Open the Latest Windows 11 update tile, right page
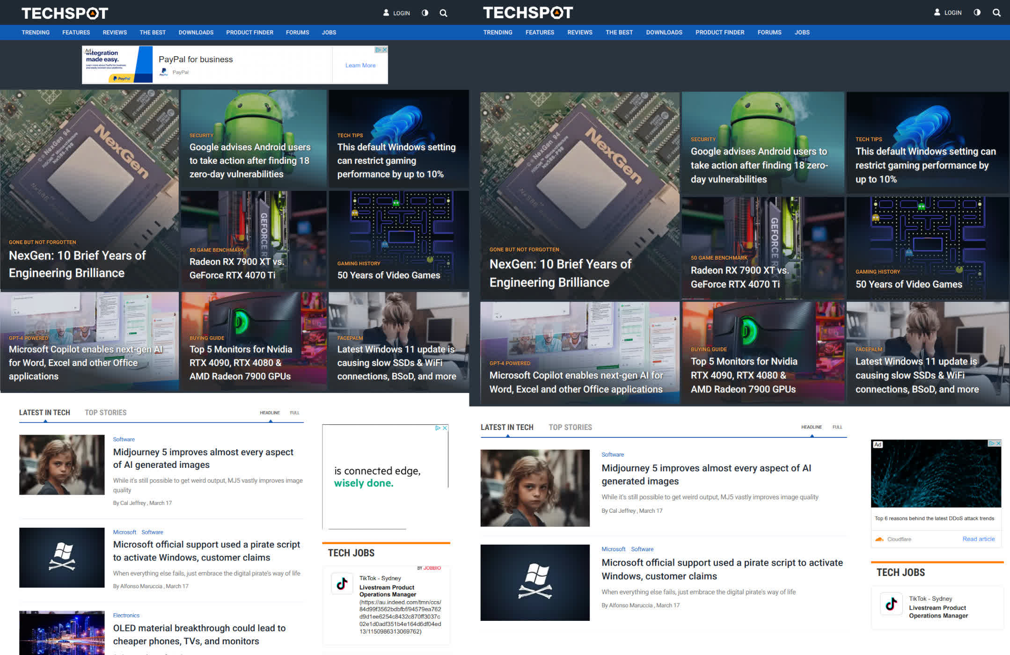The height and width of the screenshot is (655, 1010). (928, 353)
